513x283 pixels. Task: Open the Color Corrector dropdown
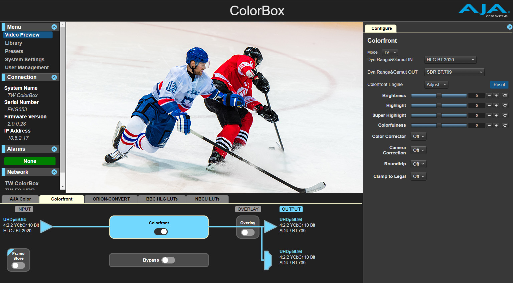point(418,136)
